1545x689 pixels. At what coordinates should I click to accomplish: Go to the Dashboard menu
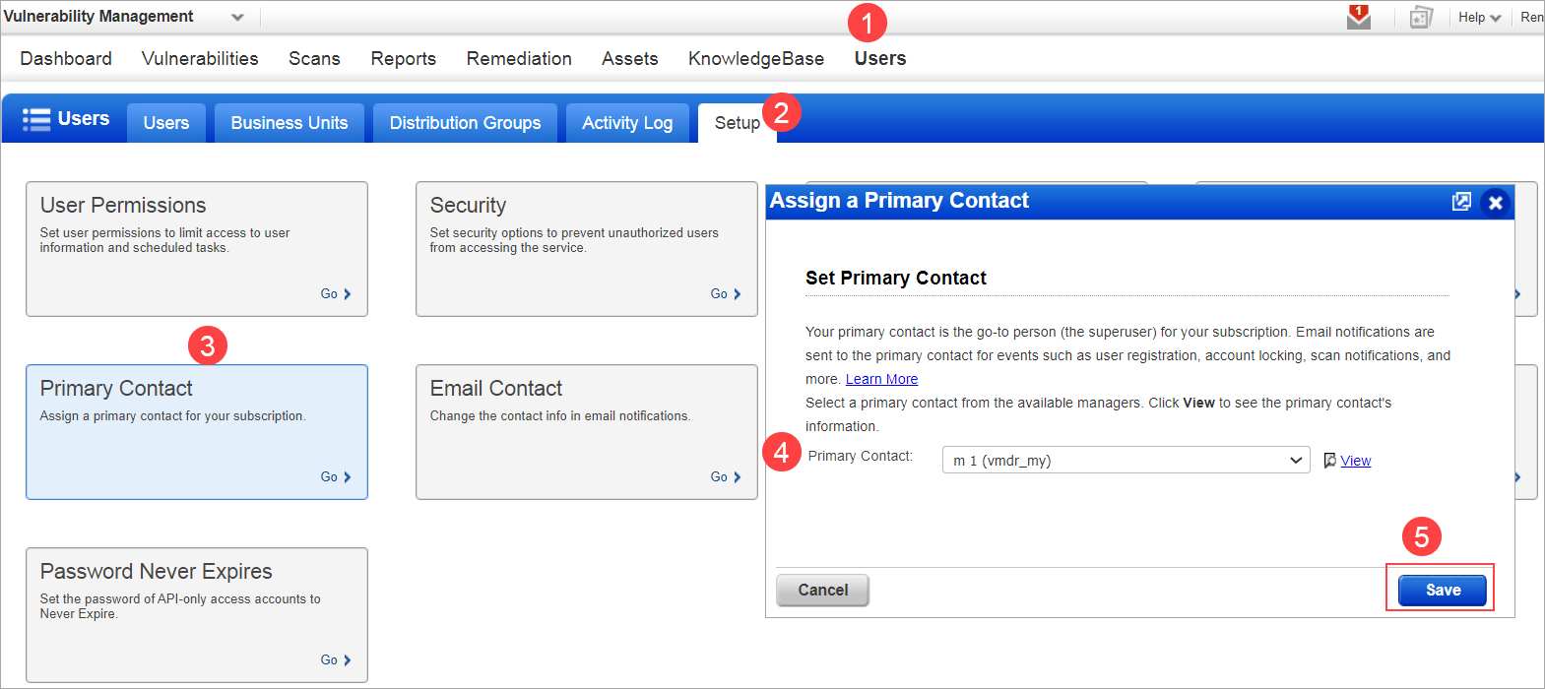(66, 58)
